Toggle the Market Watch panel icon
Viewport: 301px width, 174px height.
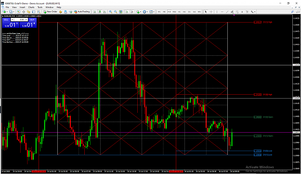(x=19, y=12)
